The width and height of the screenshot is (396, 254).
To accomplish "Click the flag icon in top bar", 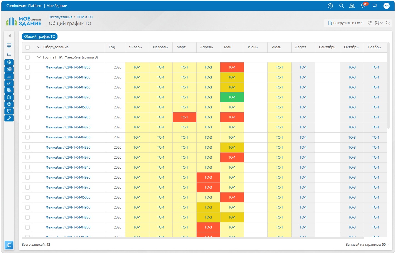I will coord(374,6).
